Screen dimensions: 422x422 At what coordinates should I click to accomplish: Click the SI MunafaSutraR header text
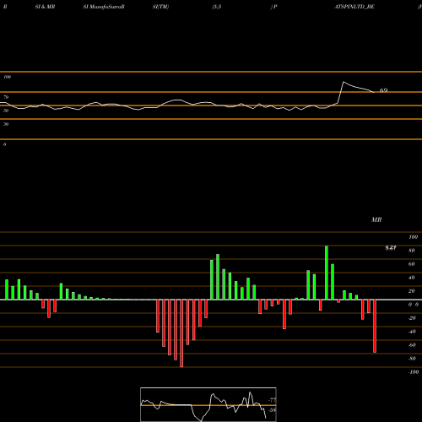104,7
